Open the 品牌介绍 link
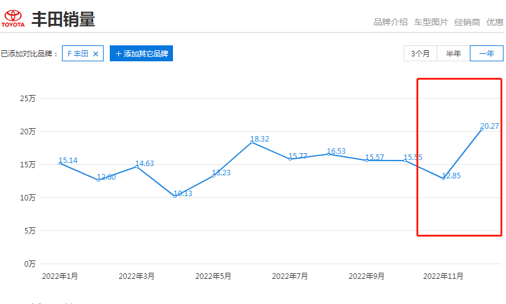Screen dimensions: 506x304 tap(391, 22)
